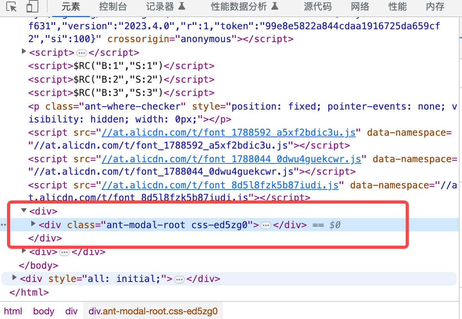Open the font_8d5l8fzk5b87iudi.js link
This screenshot has height=319, width=462.
tap(220, 185)
